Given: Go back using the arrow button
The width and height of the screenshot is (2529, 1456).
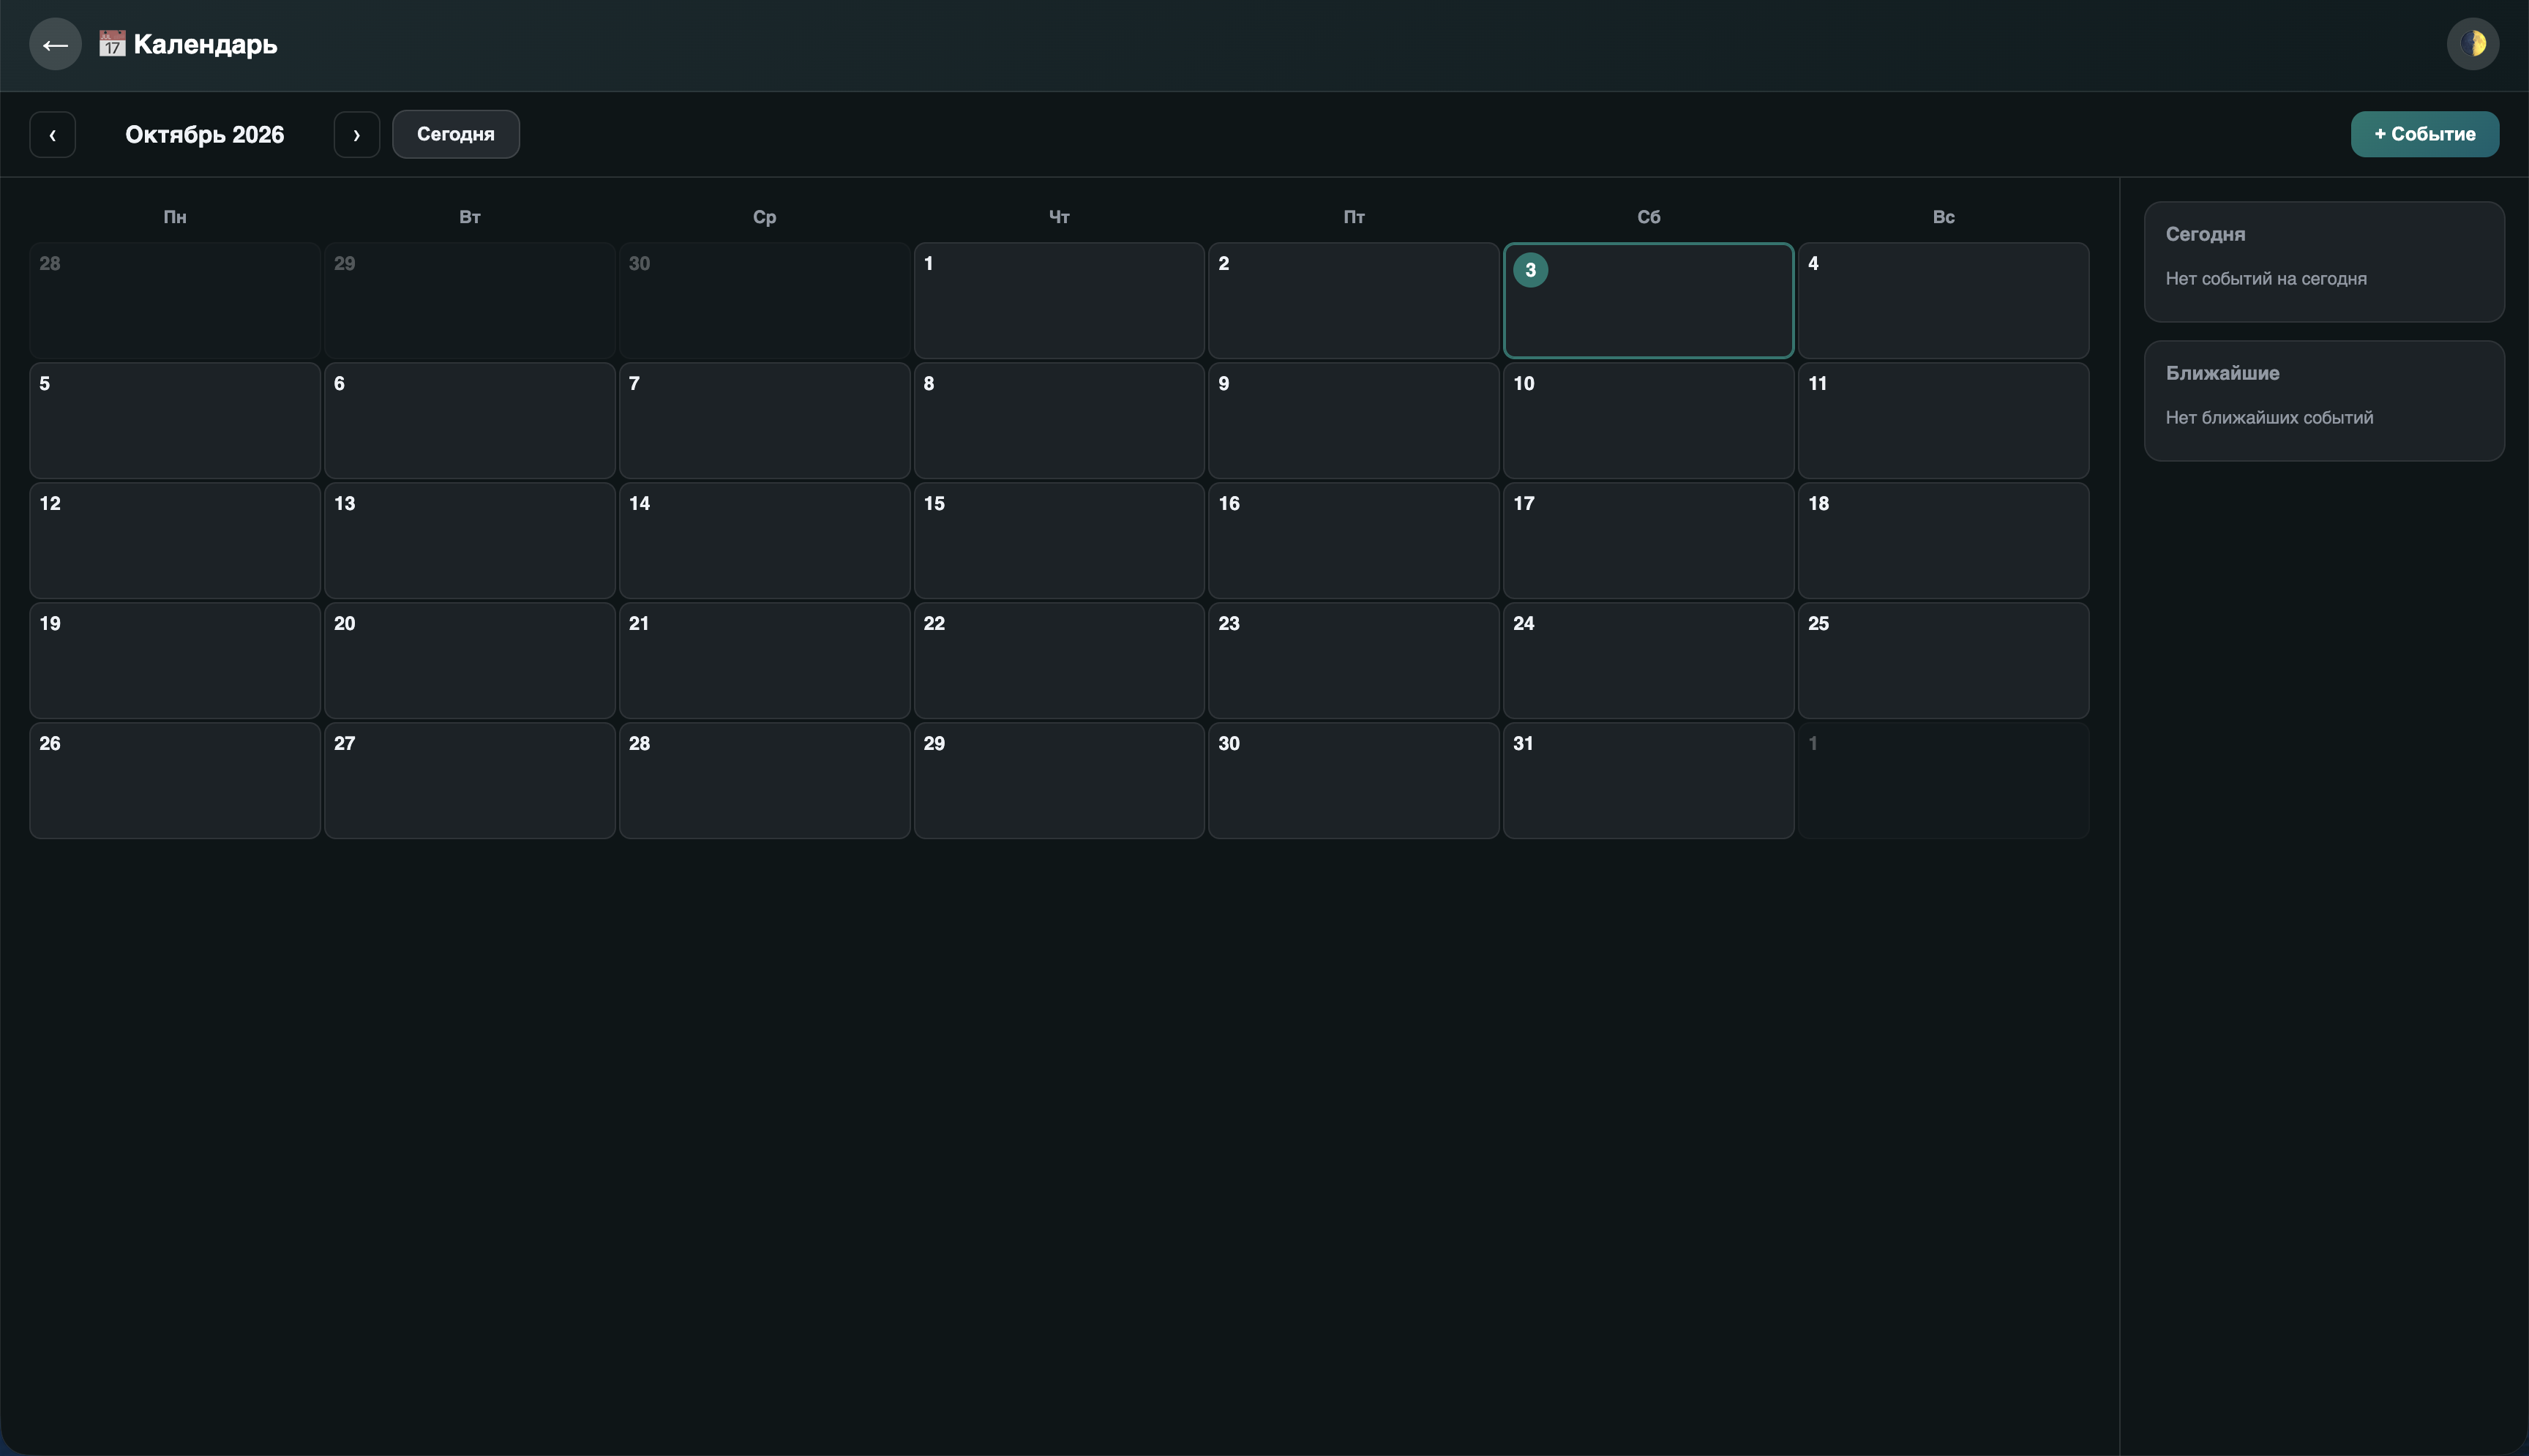Looking at the screenshot, I should [x=55, y=44].
